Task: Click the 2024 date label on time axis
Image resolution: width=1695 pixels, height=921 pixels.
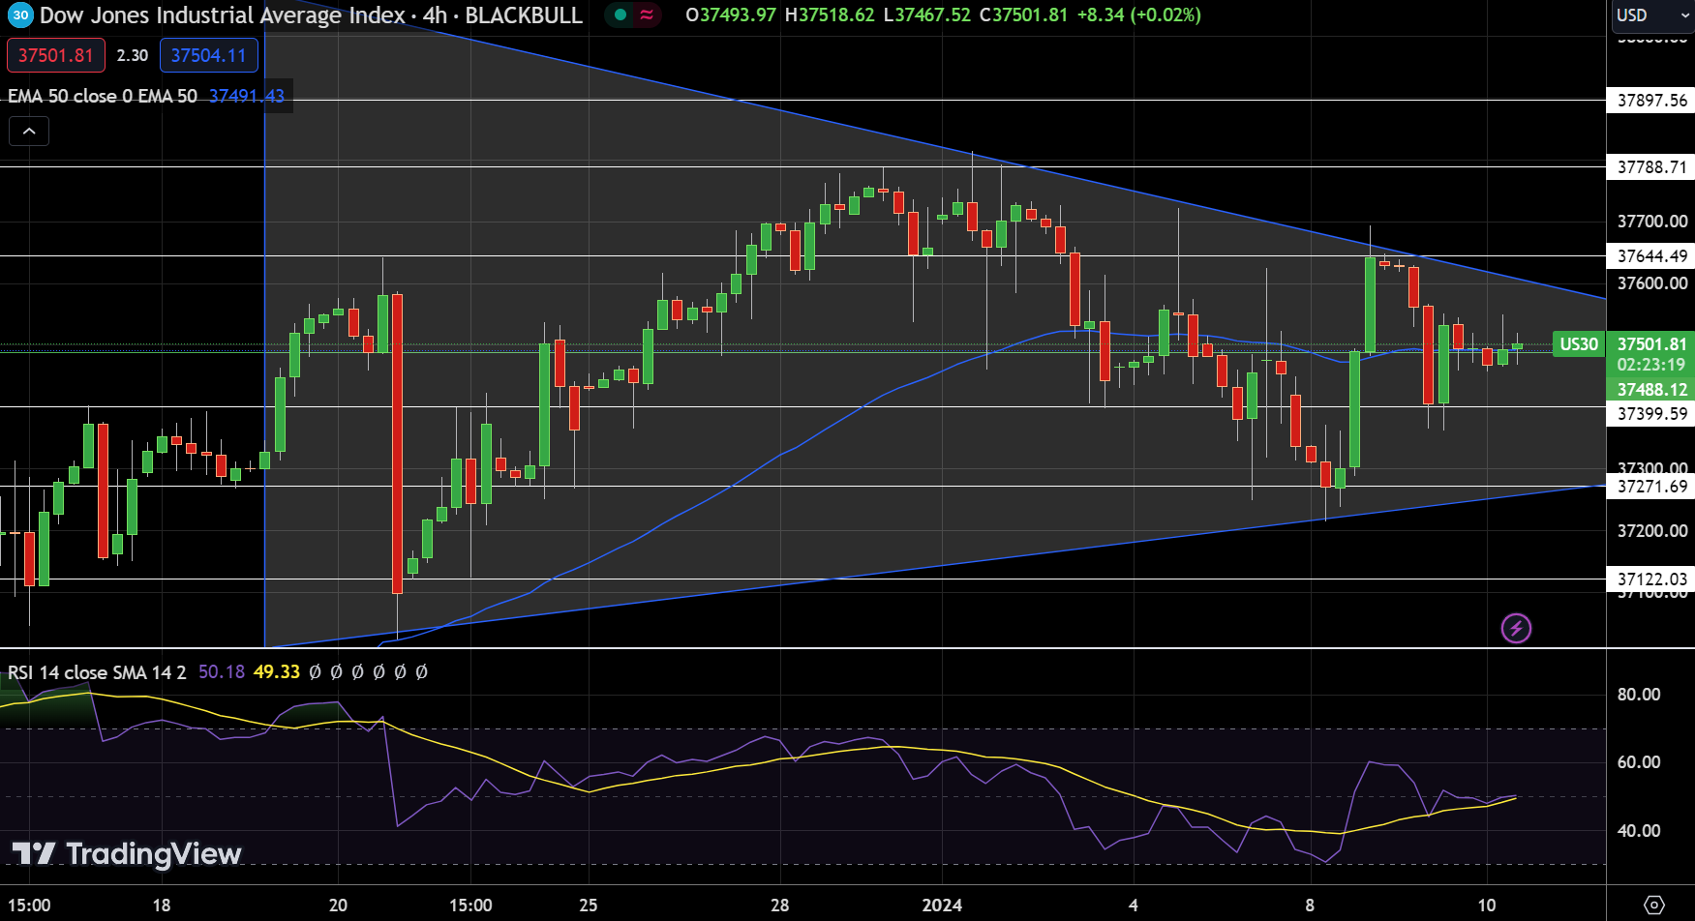Action: coord(942,906)
